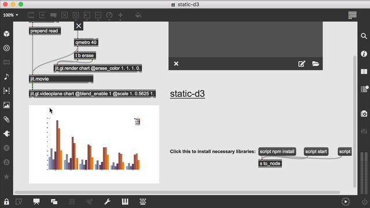Open the Max console list icon
This screenshot has height=208, width=370.
click(364, 89)
